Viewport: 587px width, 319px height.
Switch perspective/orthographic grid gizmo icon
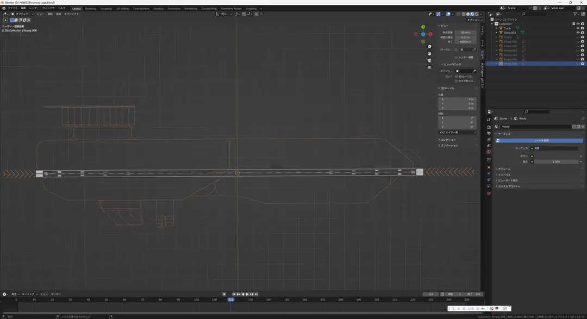click(429, 67)
